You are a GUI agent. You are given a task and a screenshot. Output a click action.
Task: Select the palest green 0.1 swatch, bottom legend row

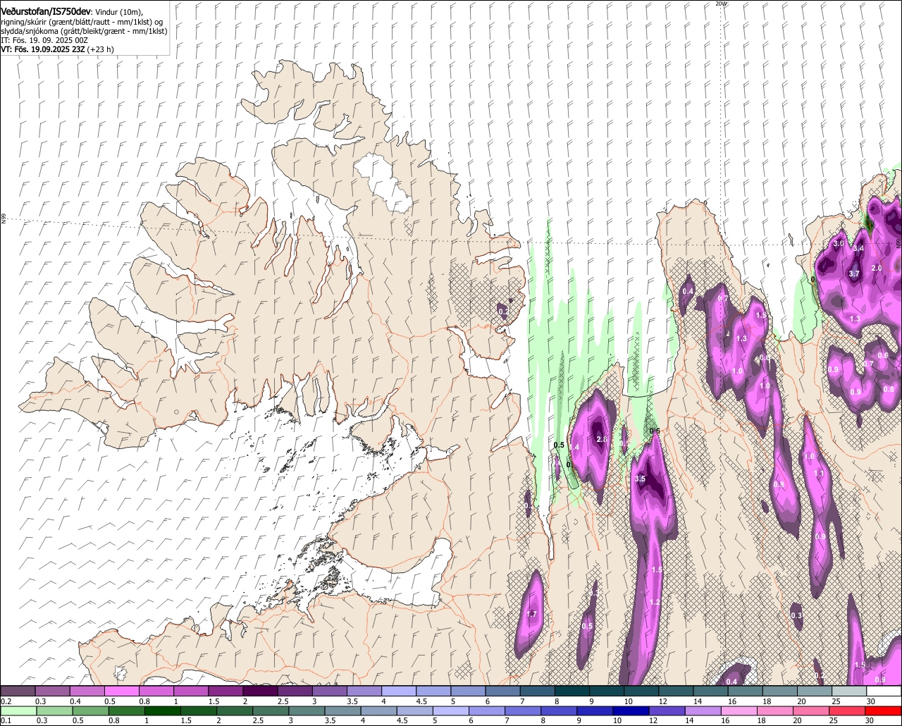[x=18, y=710]
